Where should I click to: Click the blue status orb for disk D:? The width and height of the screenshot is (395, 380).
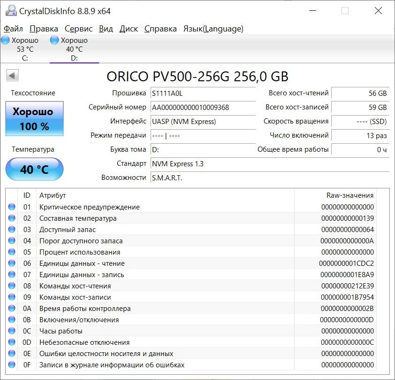(x=54, y=40)
